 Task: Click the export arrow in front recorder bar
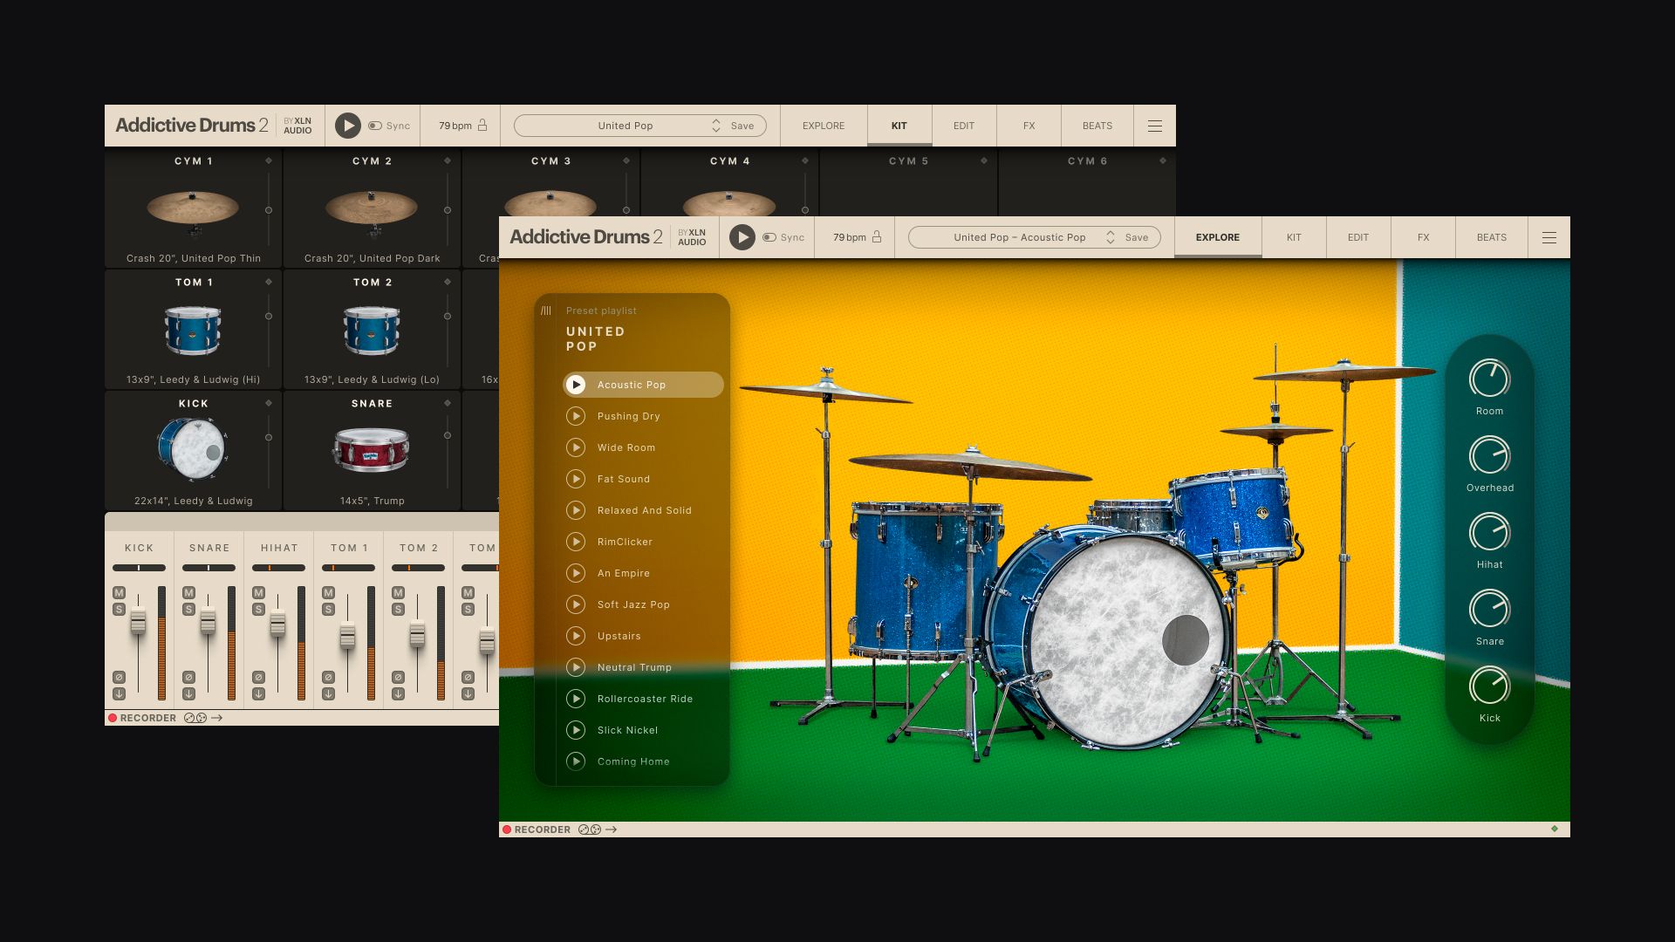click(x=612, y=829)
